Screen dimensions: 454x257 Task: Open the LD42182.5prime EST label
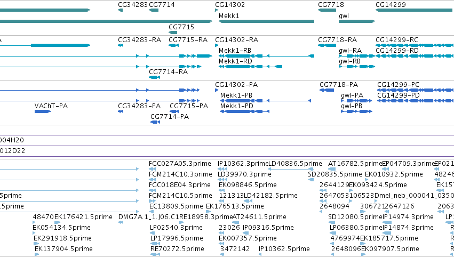click(x=270, y=196)
